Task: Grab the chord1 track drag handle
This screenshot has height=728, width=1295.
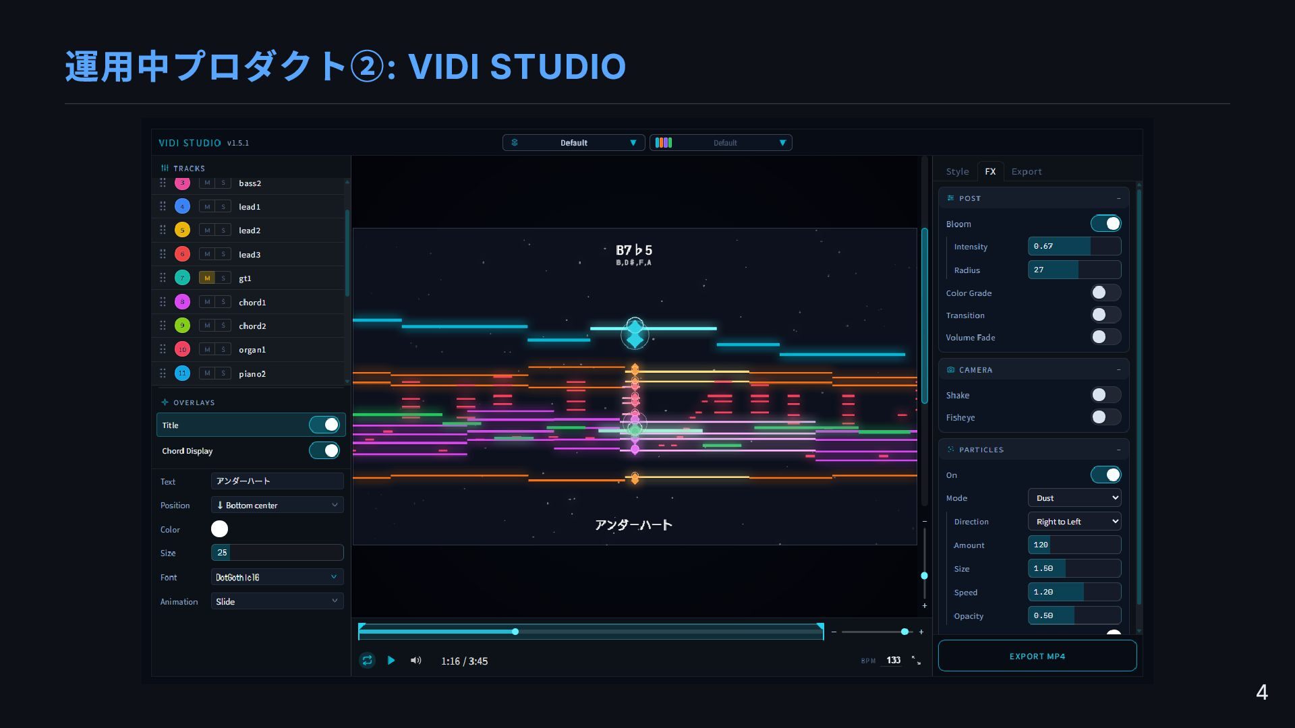Action: tap(163, 302)
